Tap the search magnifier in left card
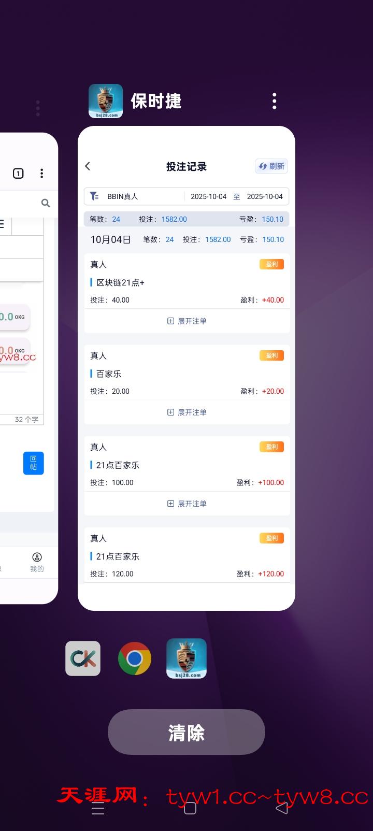The width and height of the screenshot is (373, 831). (x=46, y=203)
